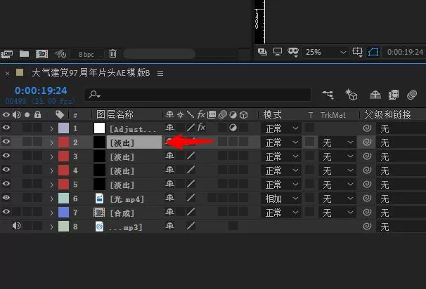Hide layer 5 淡出 with eye toggle
This screenshot has height=289, width=426.
tap(6, 184)
